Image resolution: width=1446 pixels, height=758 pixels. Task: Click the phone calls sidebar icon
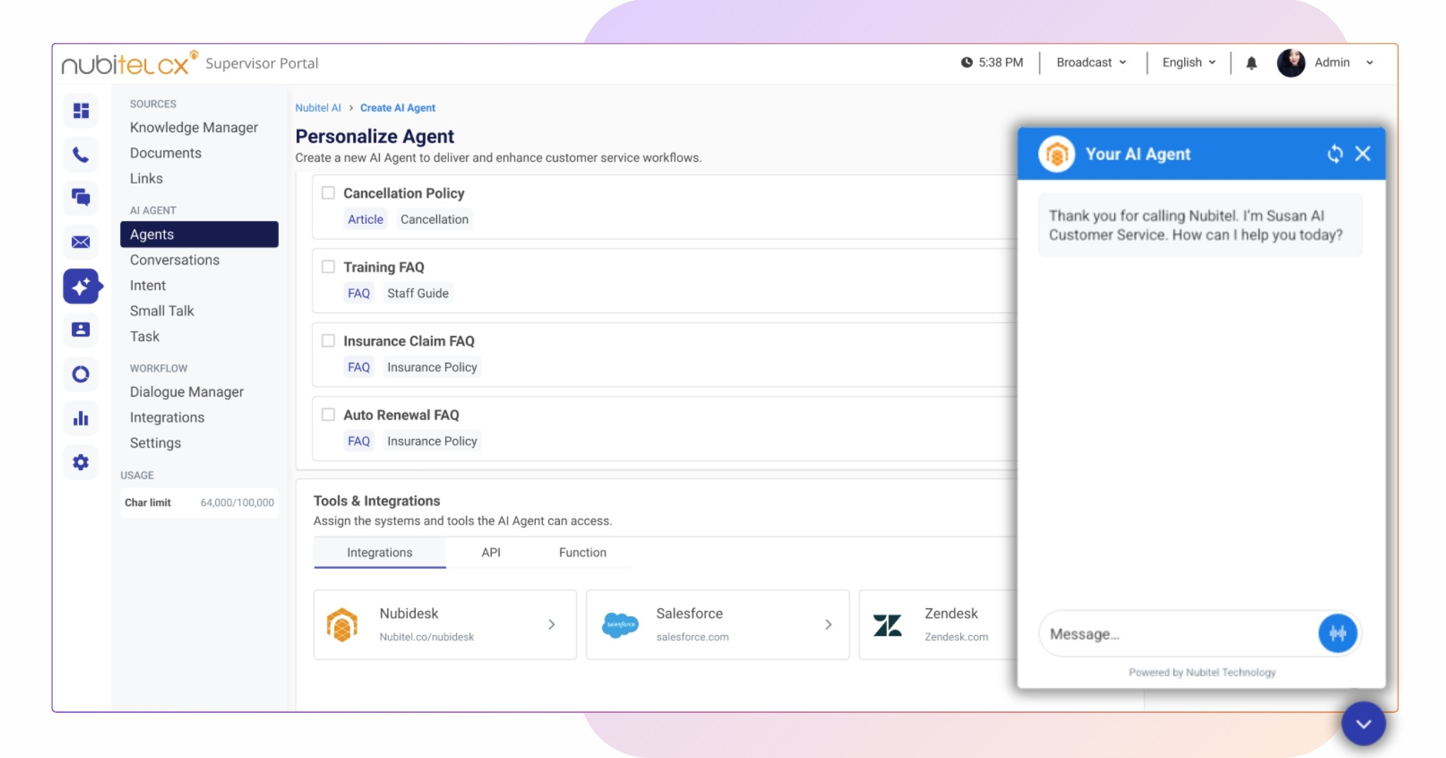click(81, 155)
